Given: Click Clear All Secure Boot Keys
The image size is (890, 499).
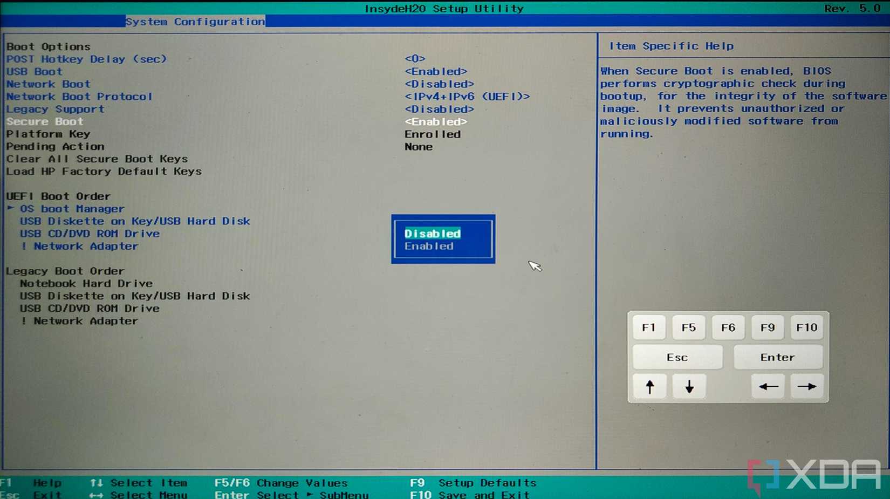Looking at the screenshot, I should [97, 159].
